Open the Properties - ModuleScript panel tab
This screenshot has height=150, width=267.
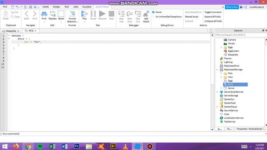[x=251, y=129]
